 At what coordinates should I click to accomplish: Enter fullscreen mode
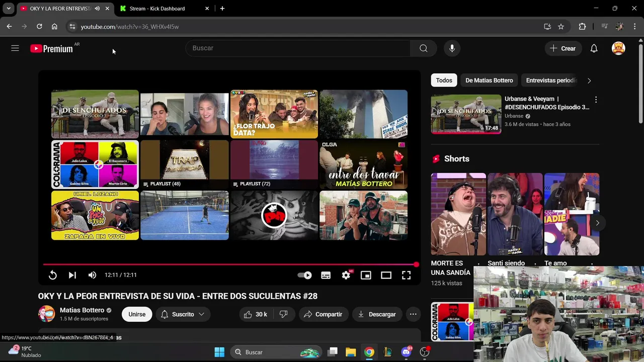406,275
